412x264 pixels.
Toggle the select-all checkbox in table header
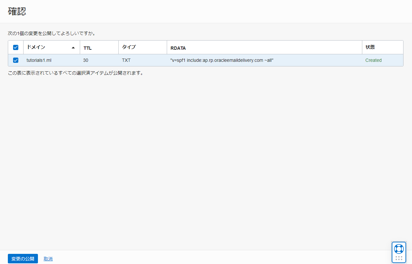pyautogui.click(x=16, y=47)
